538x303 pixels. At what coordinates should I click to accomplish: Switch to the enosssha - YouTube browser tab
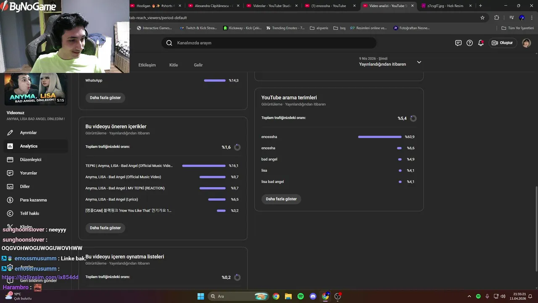tap(330, 6)
